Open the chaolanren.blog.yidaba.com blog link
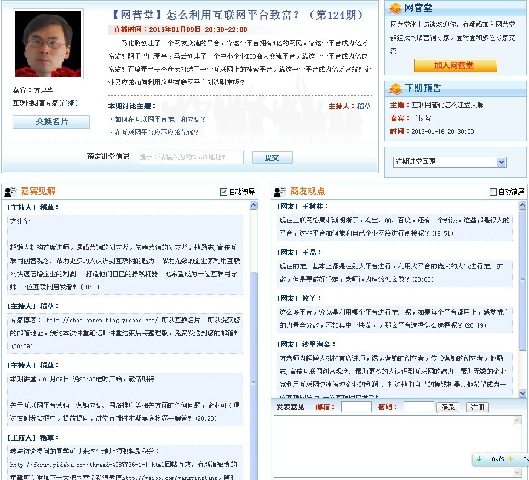This screenshot has height=480, width=529. coord(102,320)
